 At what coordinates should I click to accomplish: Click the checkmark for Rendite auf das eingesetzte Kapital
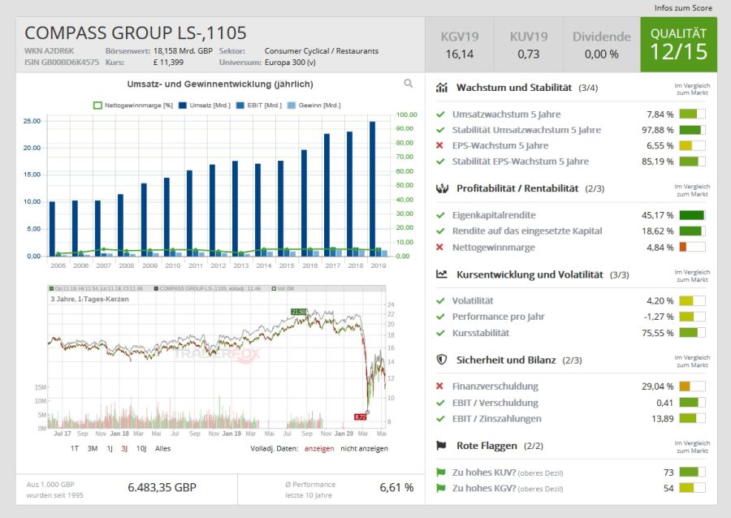(440, 231)
